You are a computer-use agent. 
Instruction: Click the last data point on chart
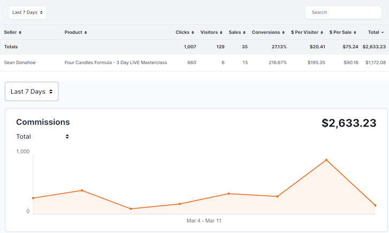click(x=375, y=205)
